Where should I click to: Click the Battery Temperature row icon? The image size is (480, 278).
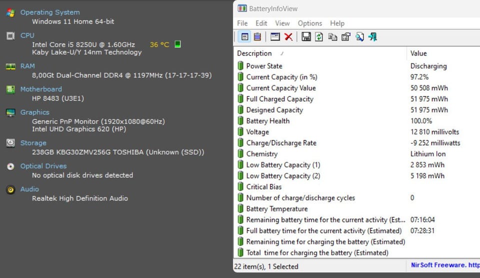point(240,209)
